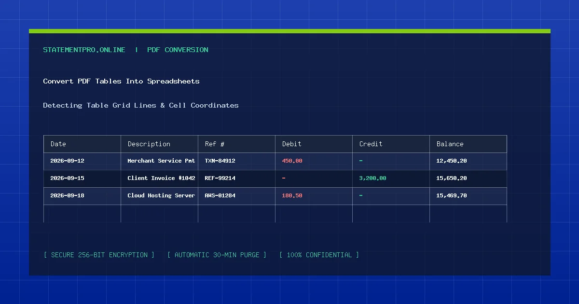Click reference AWS-01284
Screen dimensions: 579x304
(220, 195)
